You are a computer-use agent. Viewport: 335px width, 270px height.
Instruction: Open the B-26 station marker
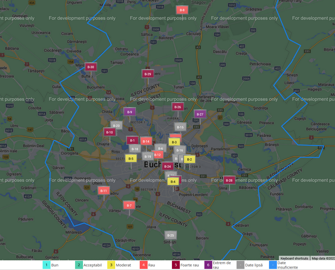tap(178, 107)
